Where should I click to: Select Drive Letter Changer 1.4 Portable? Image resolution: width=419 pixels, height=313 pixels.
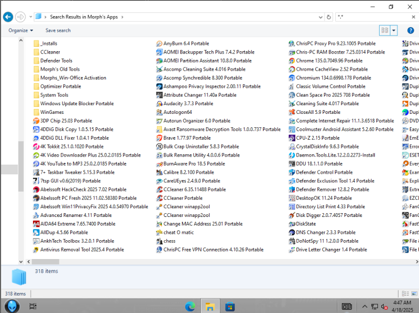(328, 250)
